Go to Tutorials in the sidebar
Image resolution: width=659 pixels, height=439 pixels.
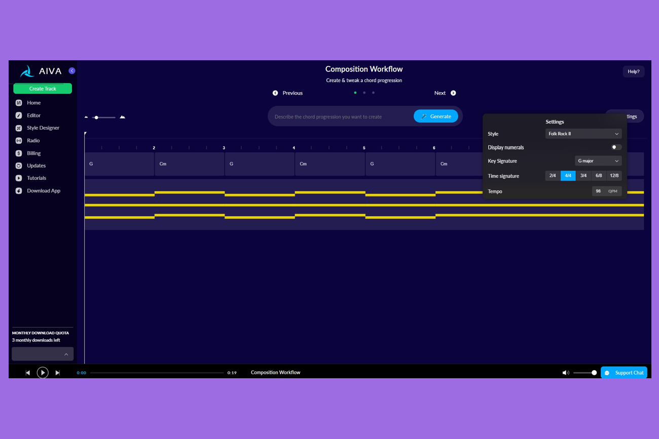pyautogui.click(x=36, y=178)
